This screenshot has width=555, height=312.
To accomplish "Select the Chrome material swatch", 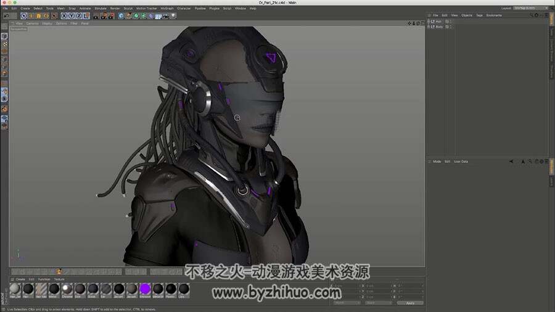I will coord(67,289).
